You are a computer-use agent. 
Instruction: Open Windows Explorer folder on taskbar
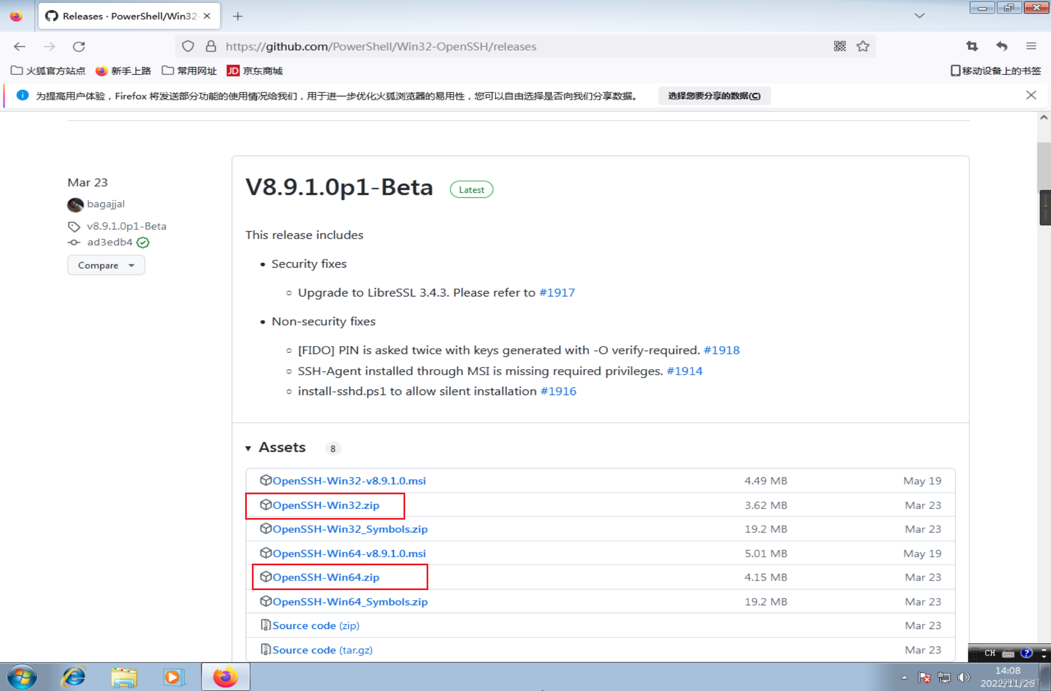tap(123, 677)
